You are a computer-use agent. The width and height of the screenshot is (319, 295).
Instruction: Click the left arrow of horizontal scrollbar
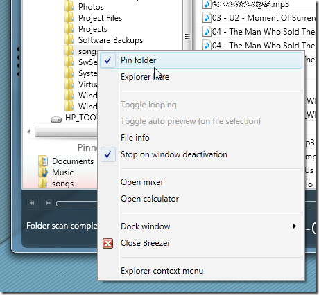28,132
